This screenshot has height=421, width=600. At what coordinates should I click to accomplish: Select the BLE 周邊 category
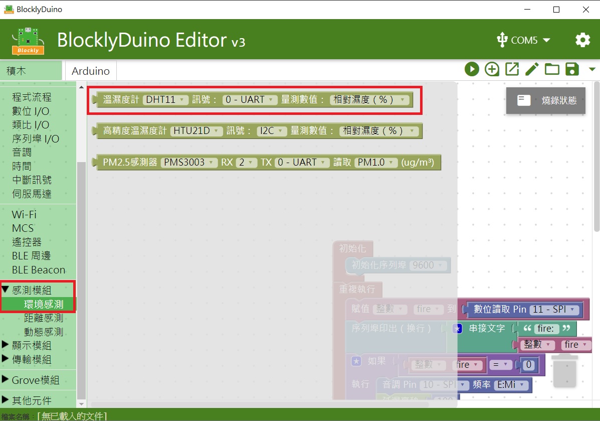32,256
